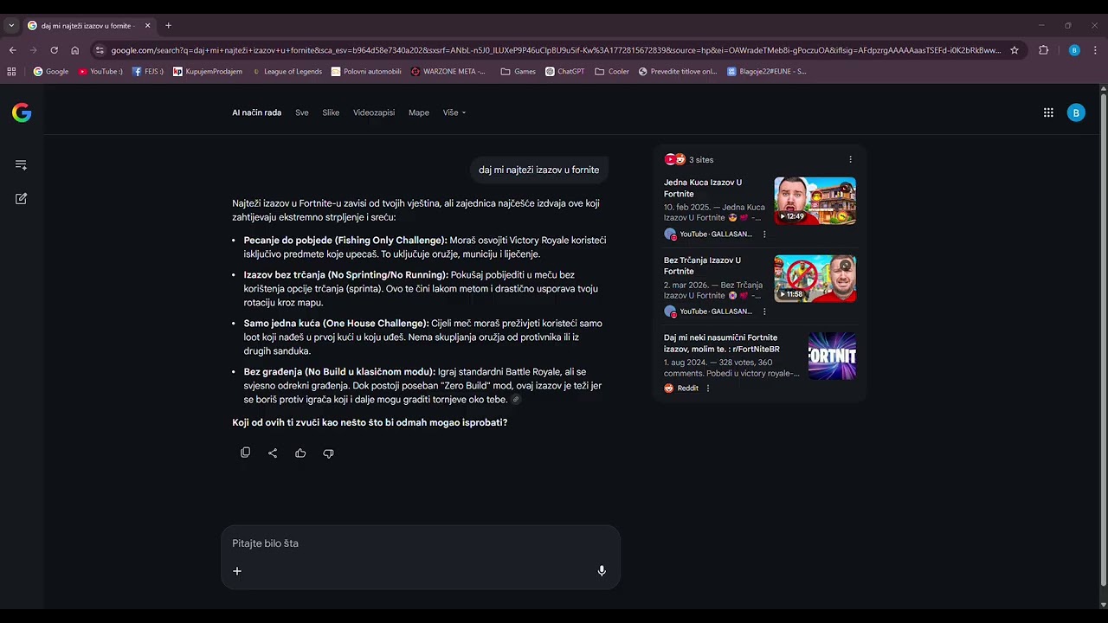Open the Chrome three-dot menu
Screen dimensions: 1108x623
(1095, 50)
